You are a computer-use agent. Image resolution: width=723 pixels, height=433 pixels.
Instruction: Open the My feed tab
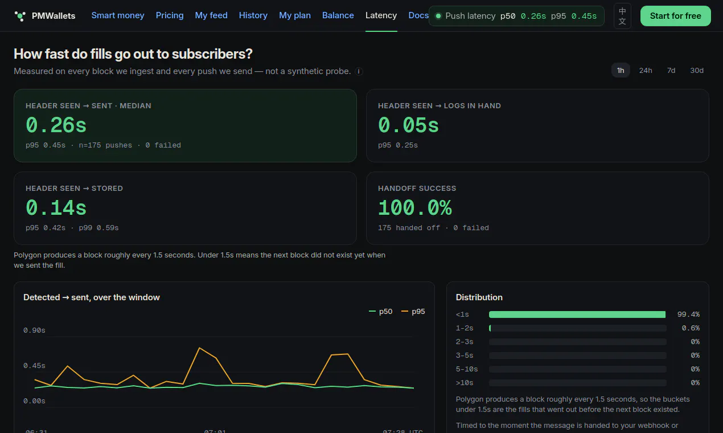coord(211,15)
